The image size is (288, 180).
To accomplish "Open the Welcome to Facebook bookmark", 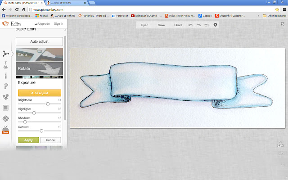I will click(17, 16).
